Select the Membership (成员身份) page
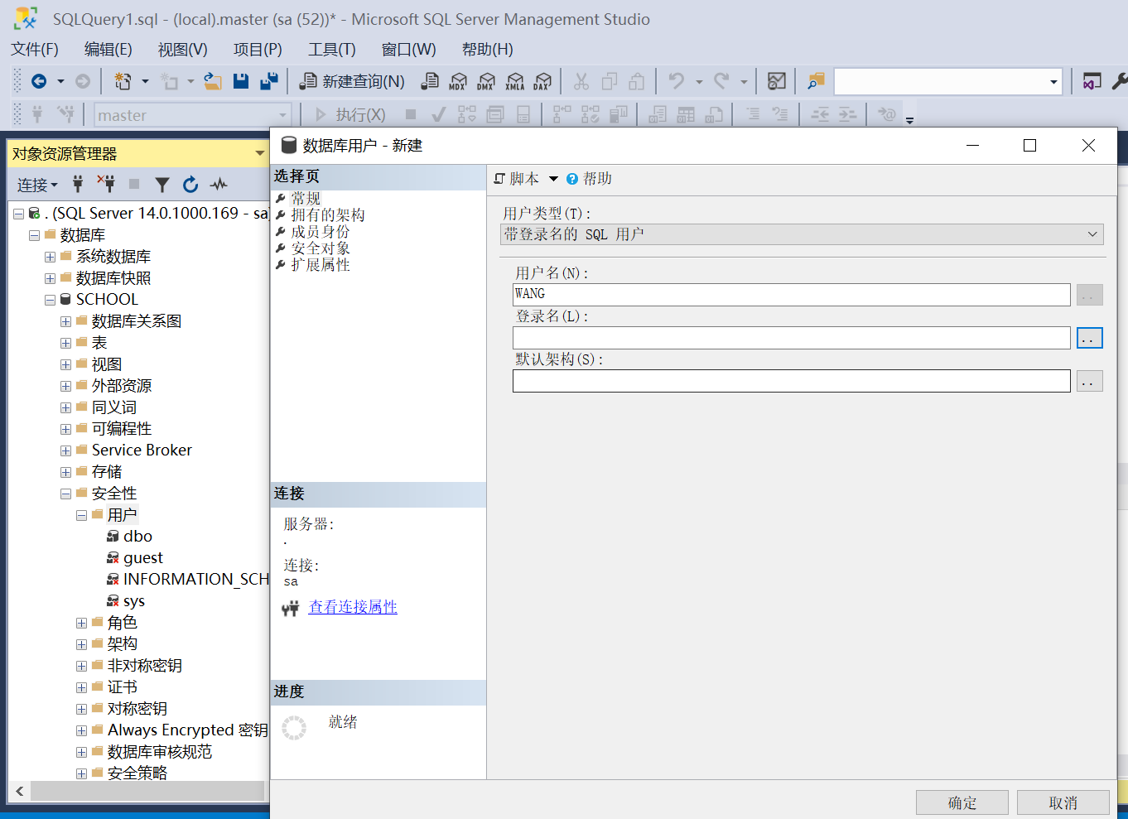Screen dimensions: 1128x819 click(x=321, y=232)
